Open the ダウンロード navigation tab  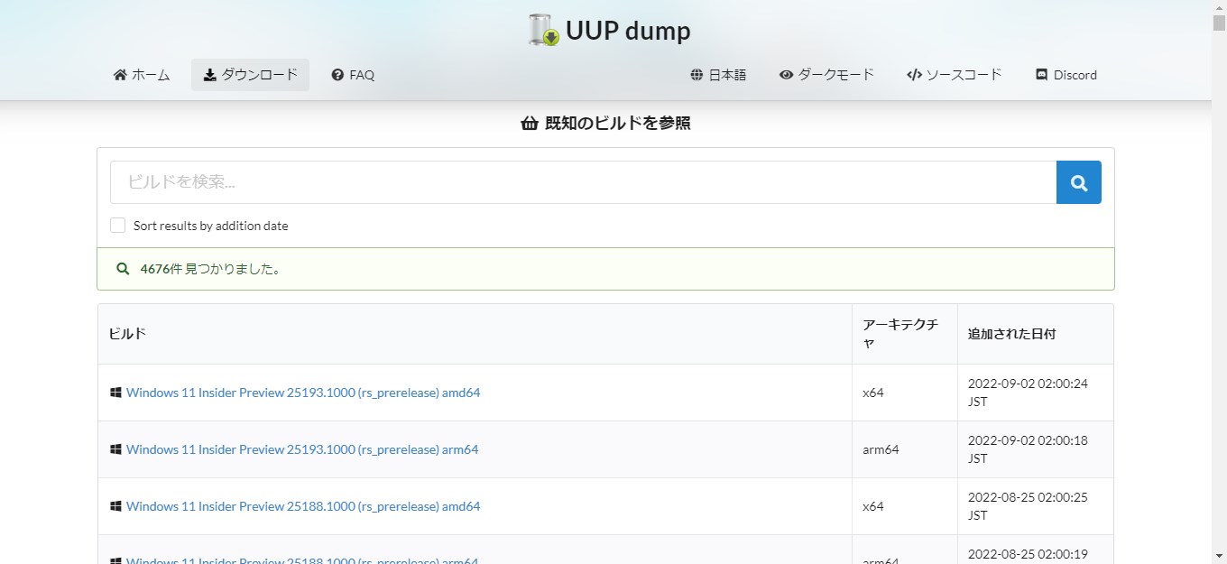tap(250, 75)
